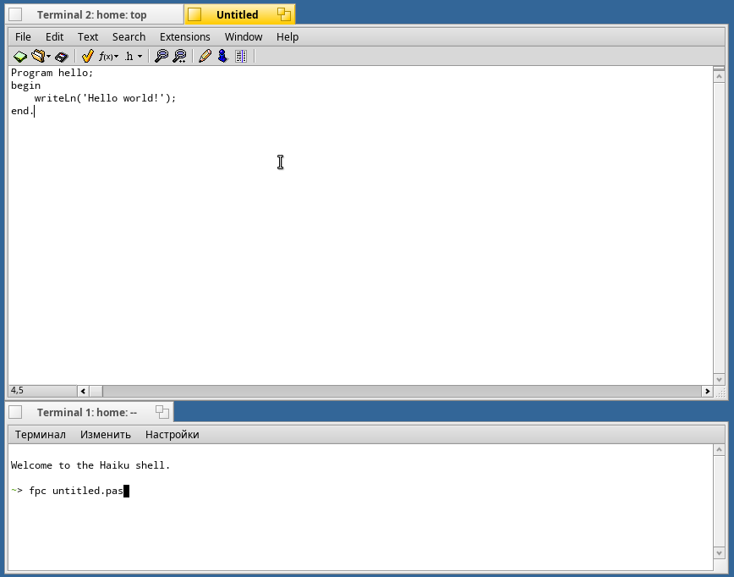The width and height of the screenshot is (734, 577).
Task: Expand the Open recent files arrow
Action: [x=48, y=57]
